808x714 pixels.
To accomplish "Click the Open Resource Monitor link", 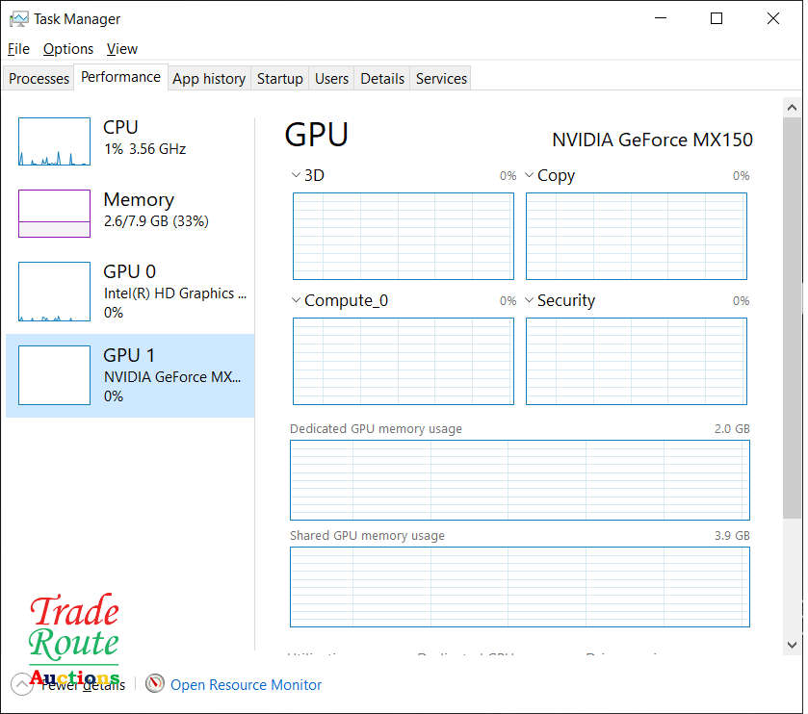I will pos(246,685).
